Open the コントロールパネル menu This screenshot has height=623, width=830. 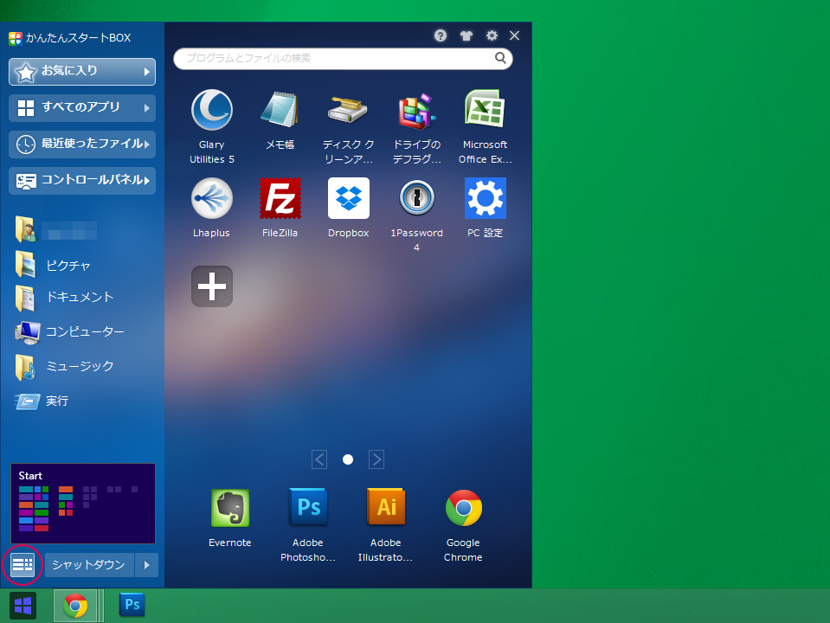click(x=82, y=181)
